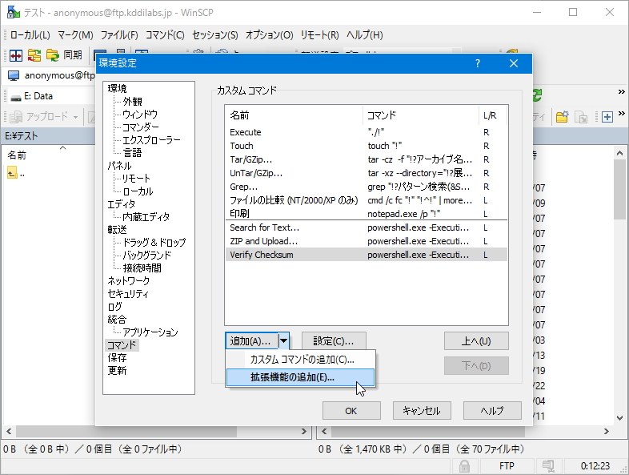
Task: Select the Tar/GZip... command row
Action: coord(367,159)
